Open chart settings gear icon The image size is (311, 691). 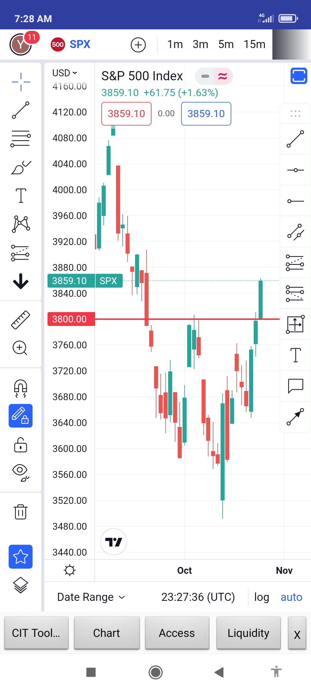pos(70,570)
